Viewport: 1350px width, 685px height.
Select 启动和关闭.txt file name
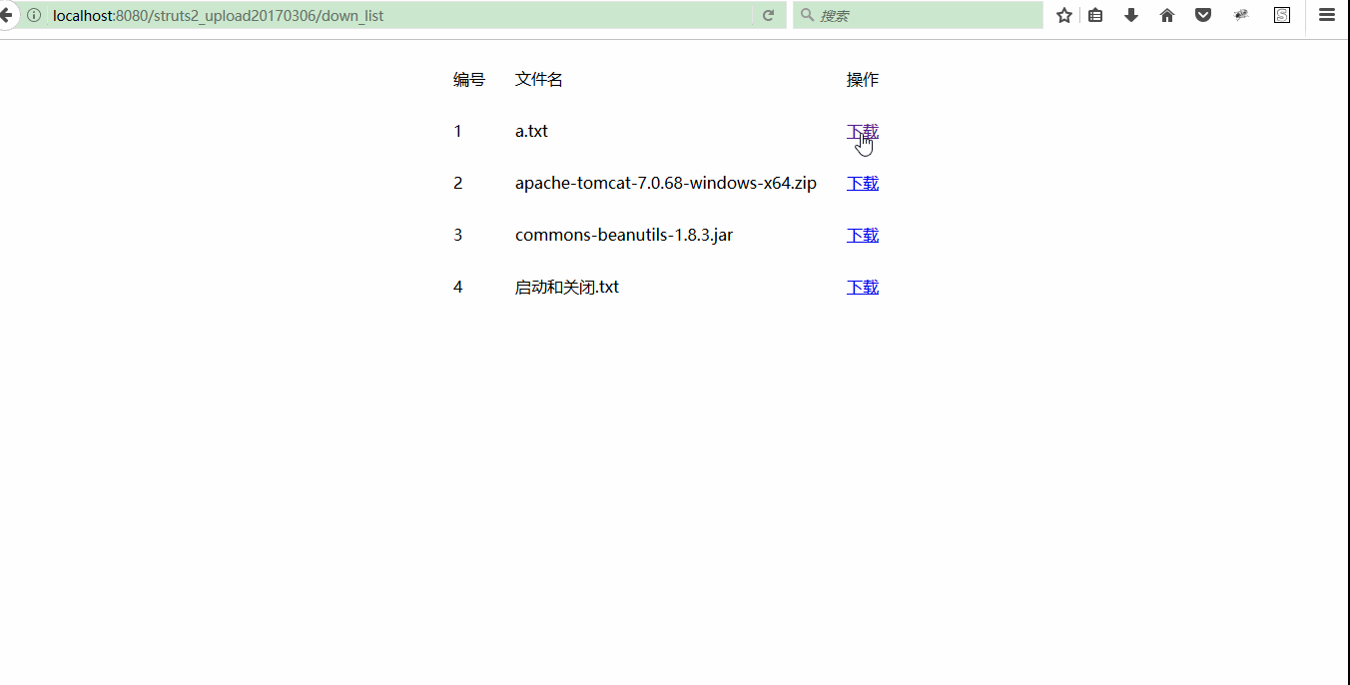tap(567, 287)
